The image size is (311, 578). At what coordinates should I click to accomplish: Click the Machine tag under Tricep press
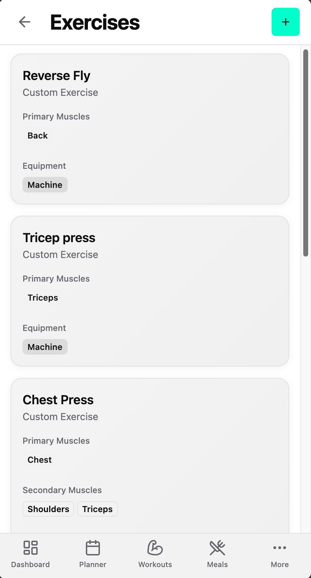coord(45,347)
